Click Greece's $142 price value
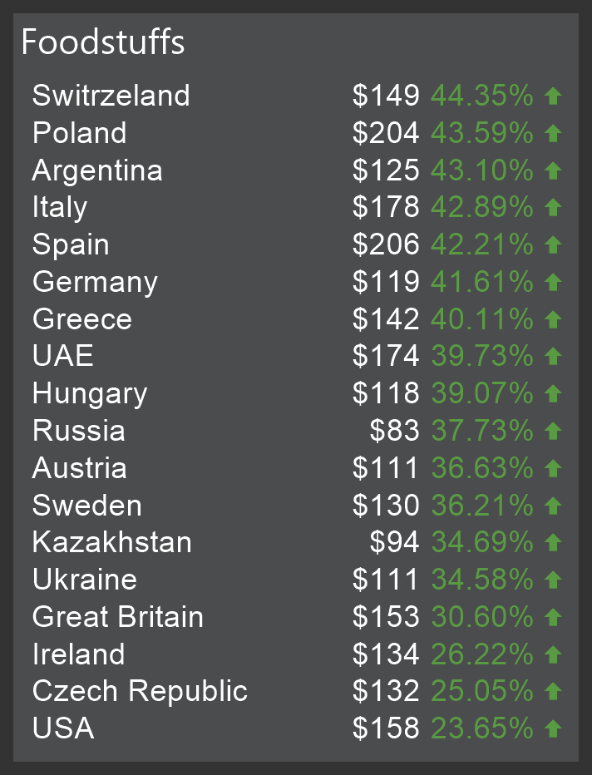The image size is (592, 775). tap(386, 319)
